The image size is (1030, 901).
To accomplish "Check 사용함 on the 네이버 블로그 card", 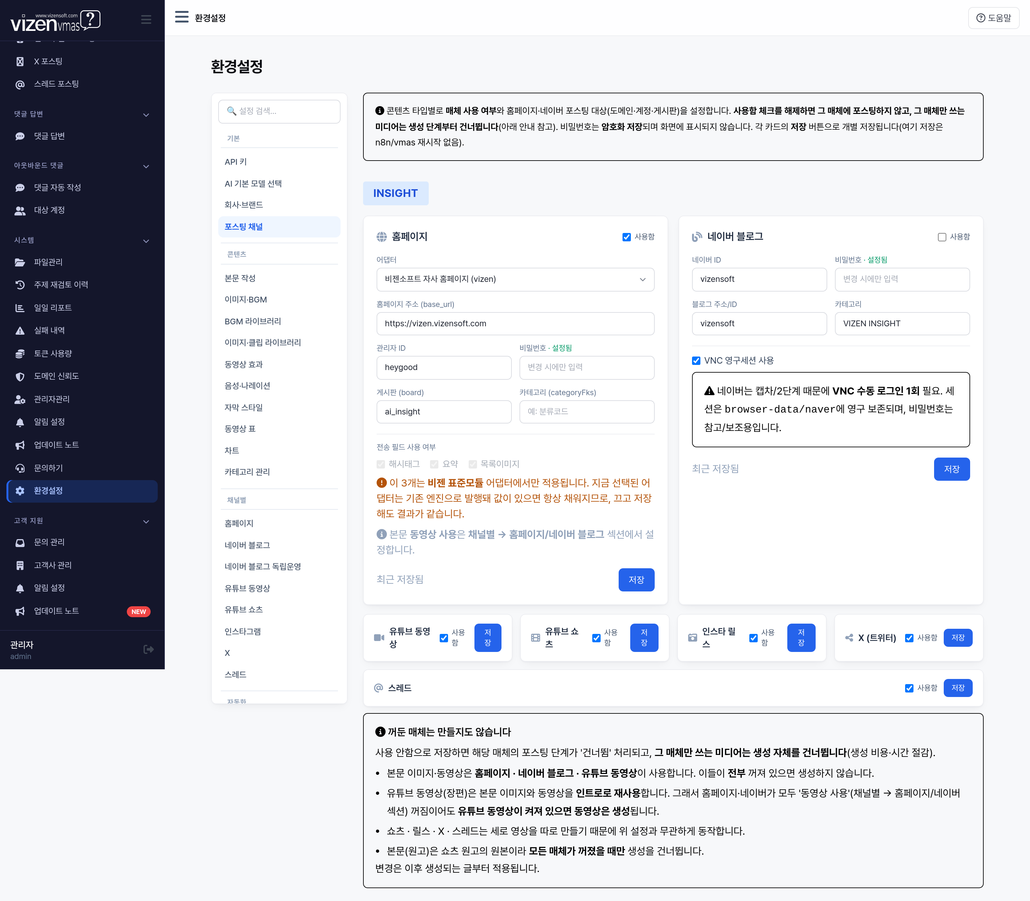I will point(942,237).
